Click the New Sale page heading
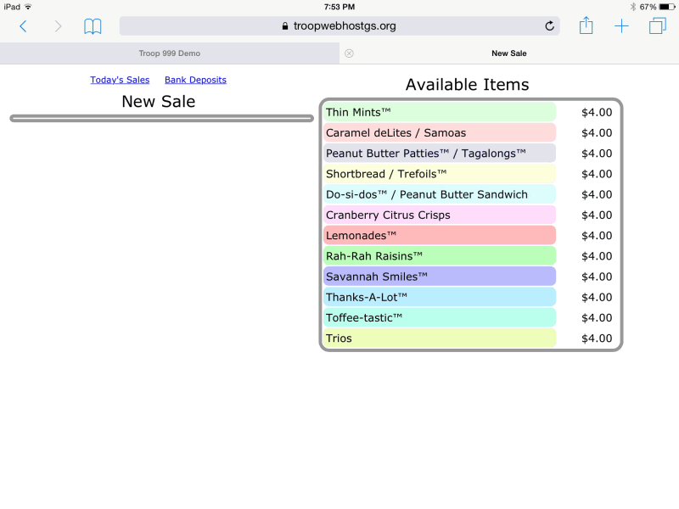 coord(159,101)
